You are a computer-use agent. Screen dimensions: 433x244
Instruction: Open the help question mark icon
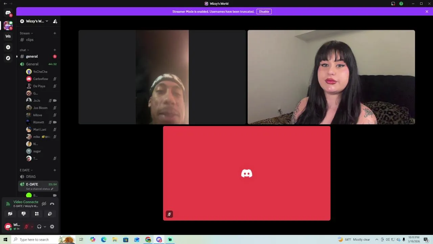click(x=401, y=4)
